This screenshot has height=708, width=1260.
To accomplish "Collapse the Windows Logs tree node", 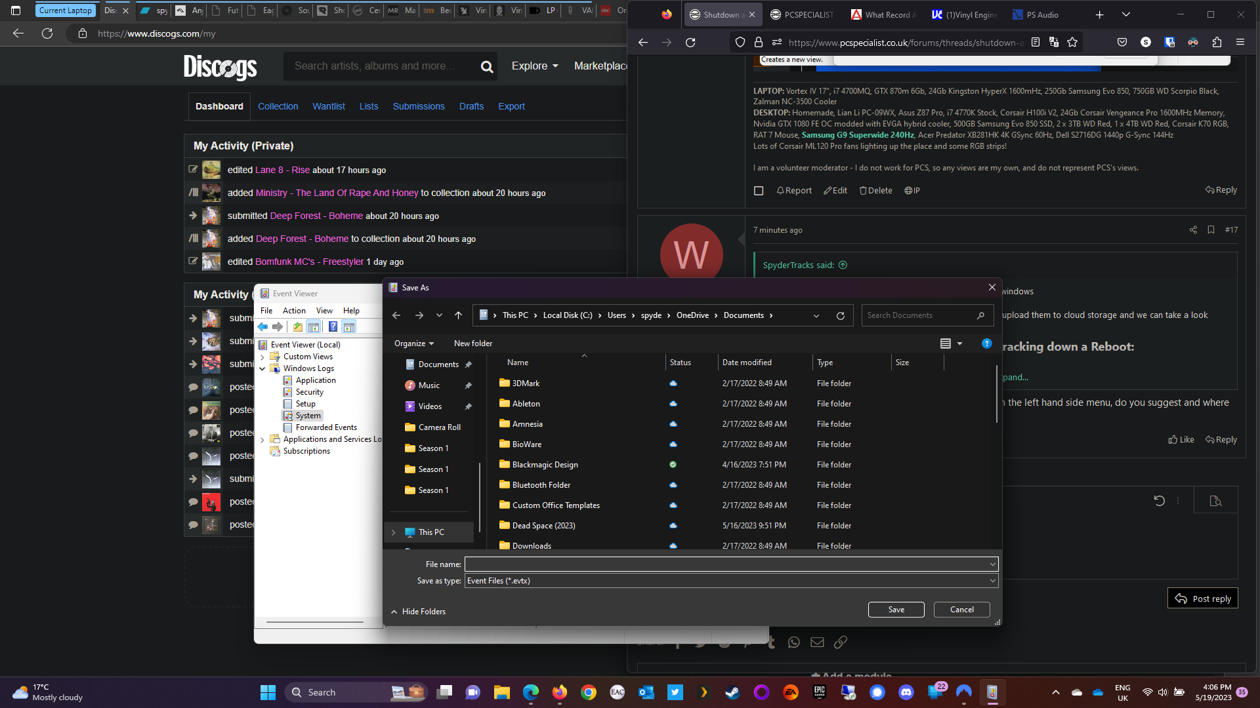I will pos(262,369).
